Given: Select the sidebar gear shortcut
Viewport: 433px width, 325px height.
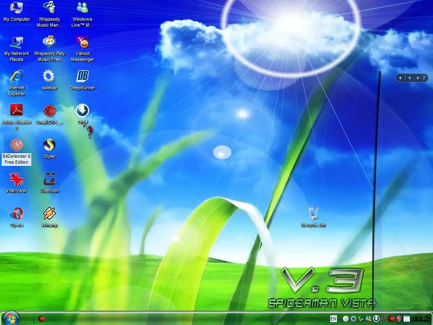Looking at the screenshot, I should tap(49, 80).
